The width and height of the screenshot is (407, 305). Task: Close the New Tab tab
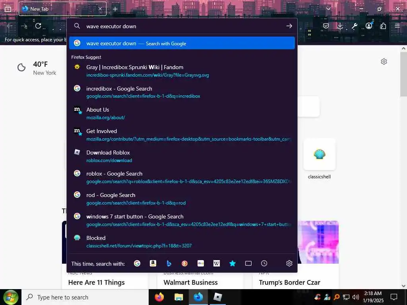100,9
